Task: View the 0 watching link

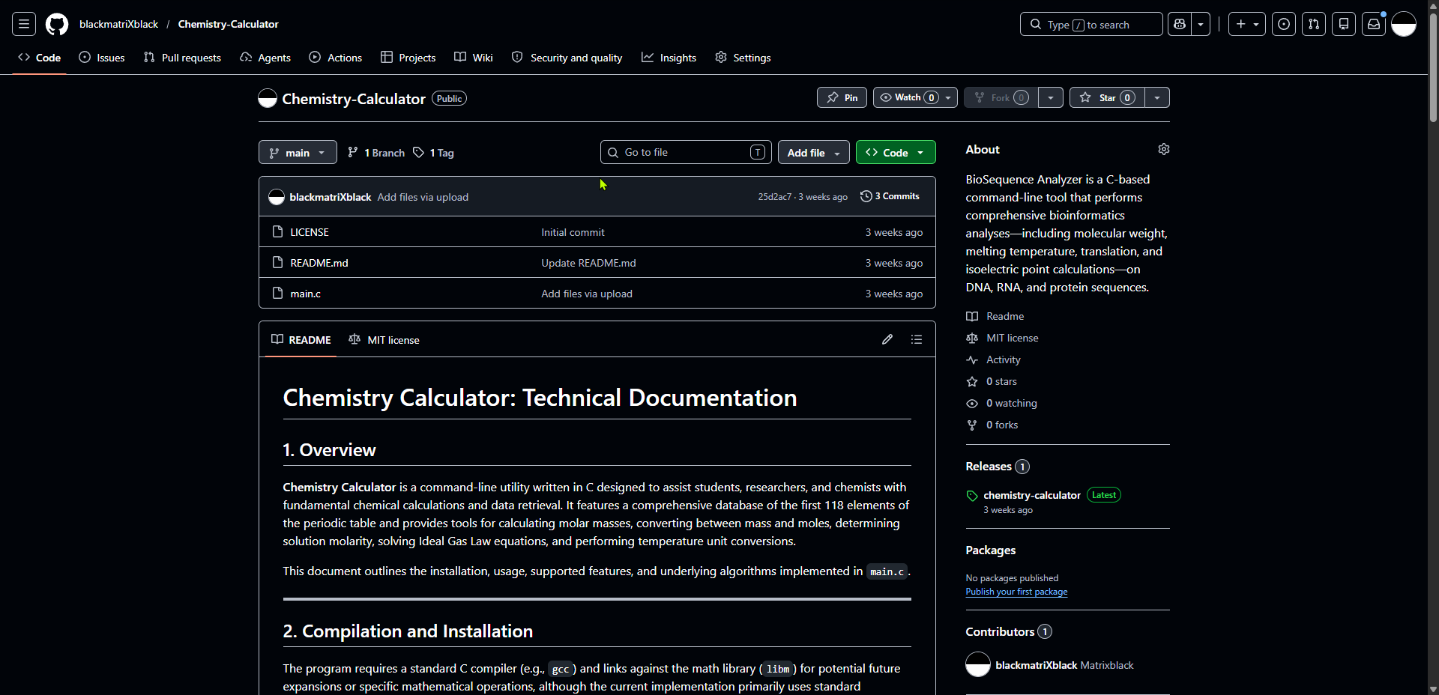Action: 1012,403
